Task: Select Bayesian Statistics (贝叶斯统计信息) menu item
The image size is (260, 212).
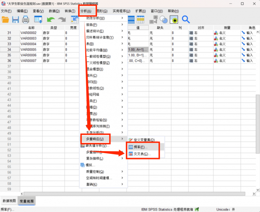Action: (104, 38)
